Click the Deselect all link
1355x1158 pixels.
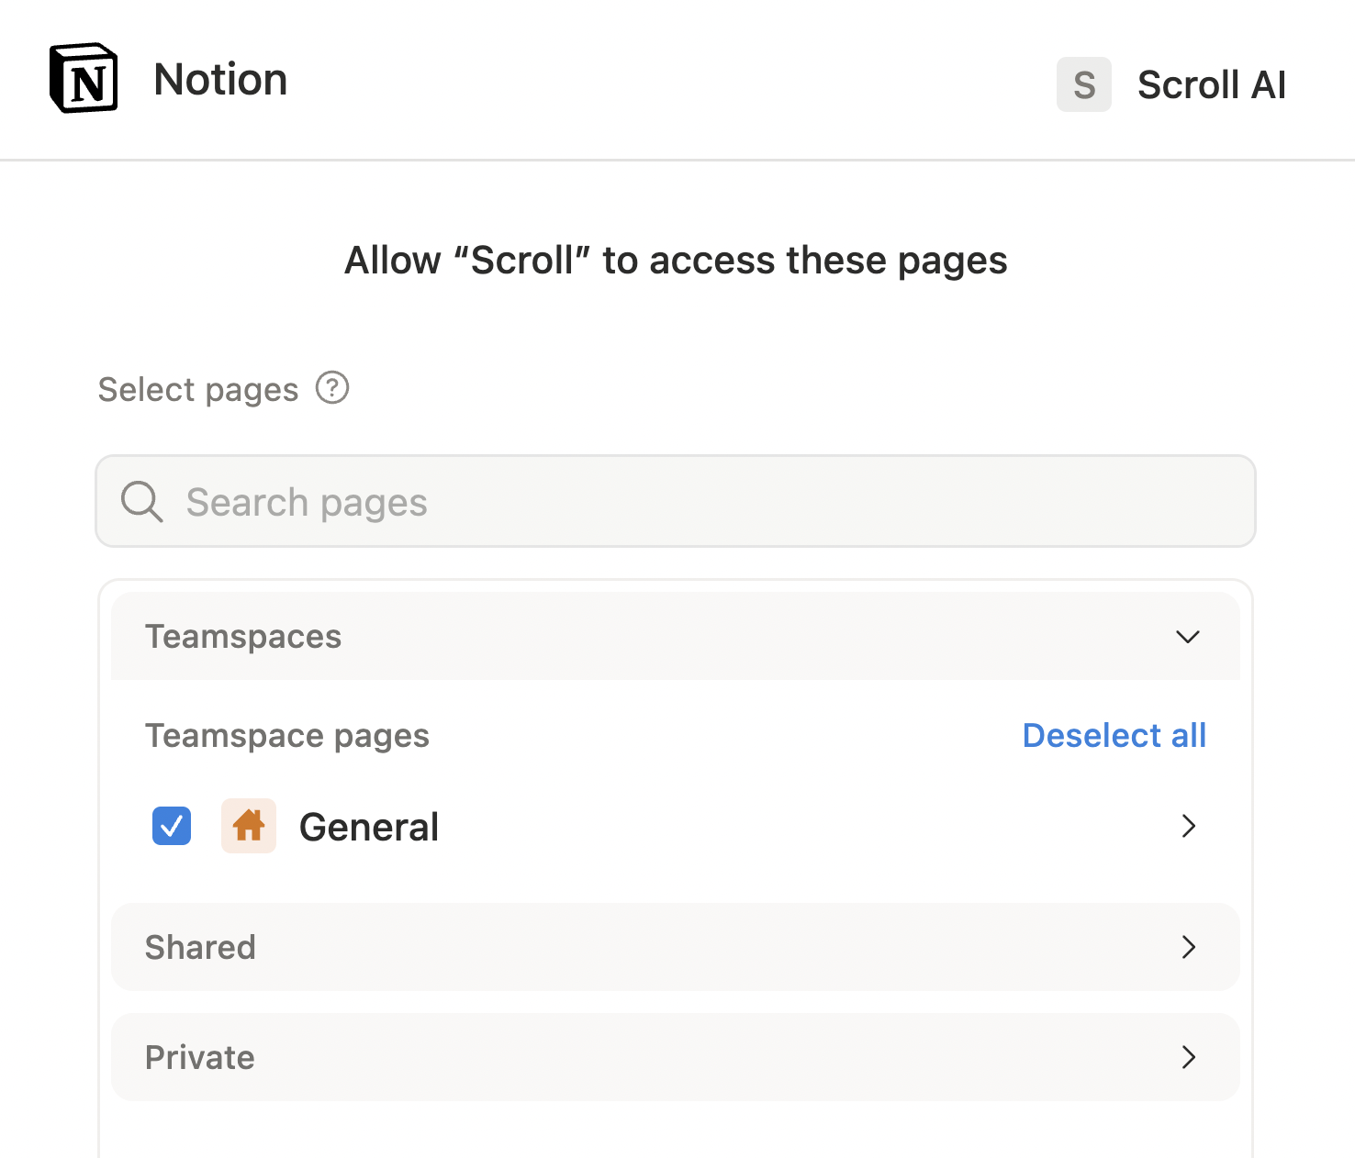pyautogui.click(x=1114, y=736)
